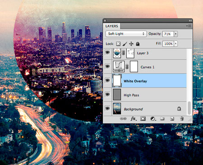Delete layer with trash icon
Viewport: 203px width, 165px height.
click(182, 119)
